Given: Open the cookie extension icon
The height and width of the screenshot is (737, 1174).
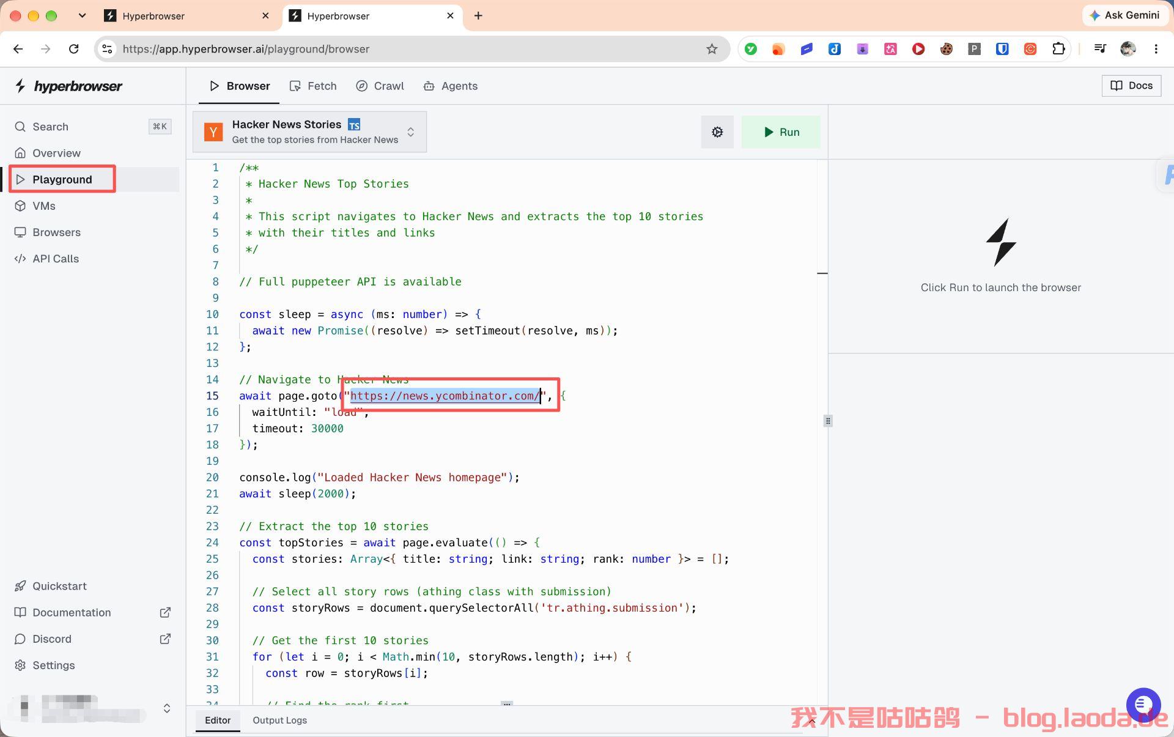Looking at the screenshot, I should tap(947, 49).
